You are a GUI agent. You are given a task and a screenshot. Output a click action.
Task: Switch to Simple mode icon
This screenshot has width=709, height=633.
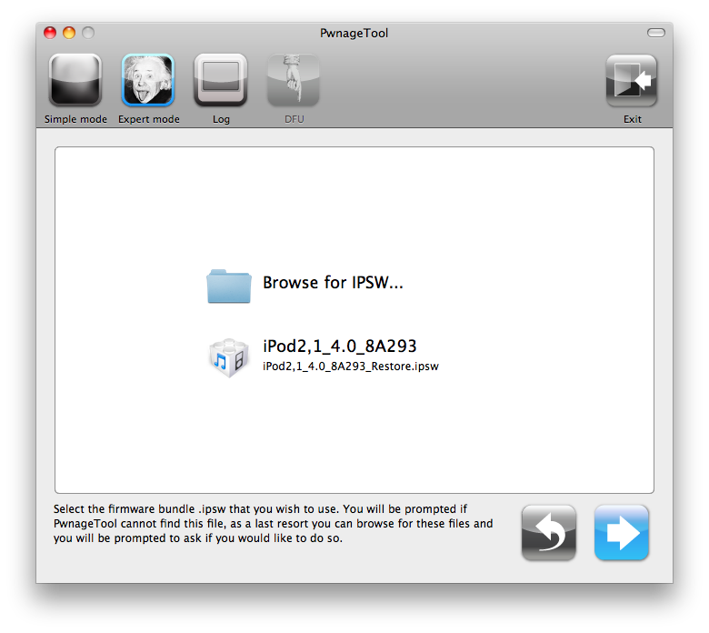tap(75, 81)
